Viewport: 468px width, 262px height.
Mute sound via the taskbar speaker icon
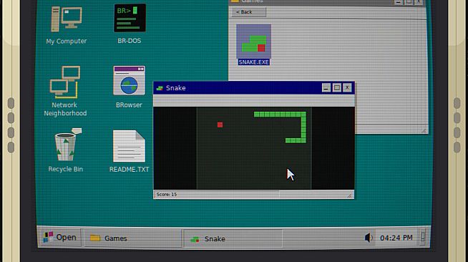point(369,238)
